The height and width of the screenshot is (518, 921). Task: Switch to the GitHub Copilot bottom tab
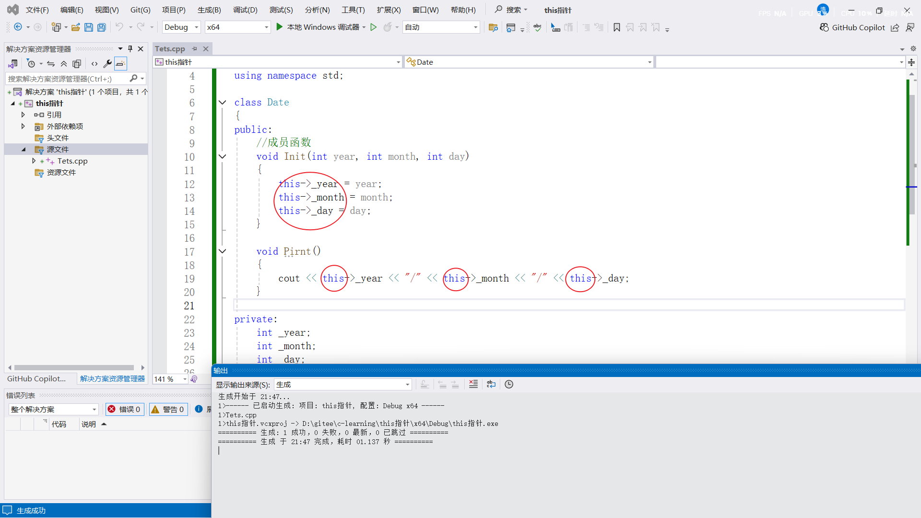[36, 378]
